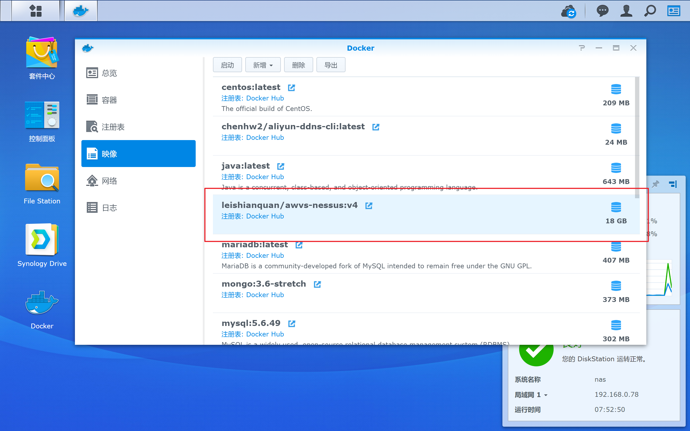Expand the 新增 dropdown button
The image size is (690, 431).
pyautogui.click(x=263, y=65)
